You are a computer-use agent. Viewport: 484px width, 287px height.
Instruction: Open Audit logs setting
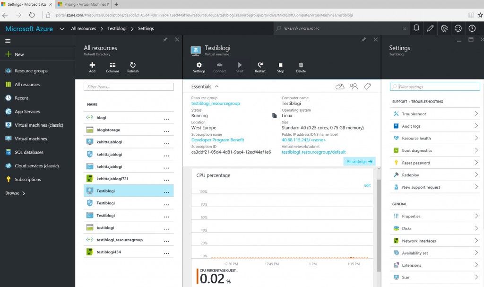435,126
